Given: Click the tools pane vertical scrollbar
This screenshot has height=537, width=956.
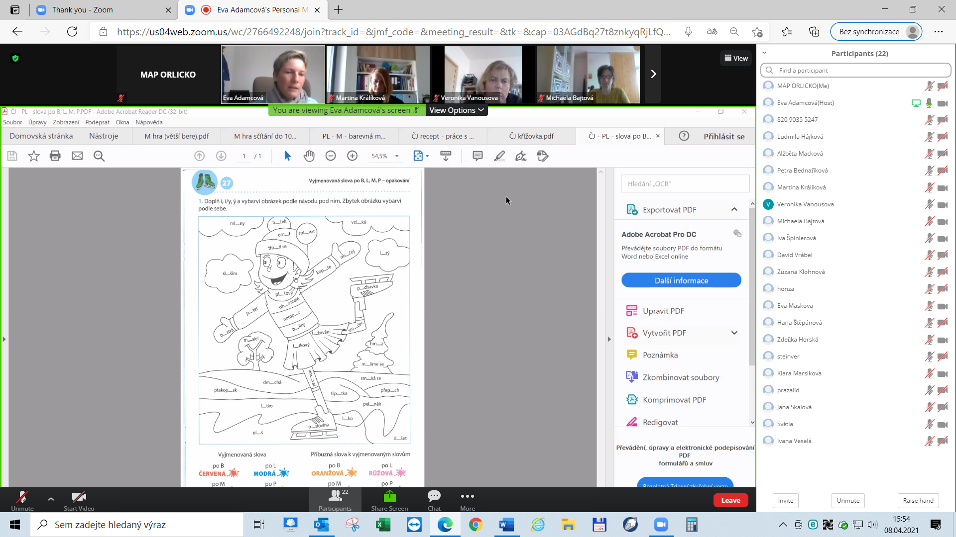Looking at the screenshot, I should click(752, 283).
